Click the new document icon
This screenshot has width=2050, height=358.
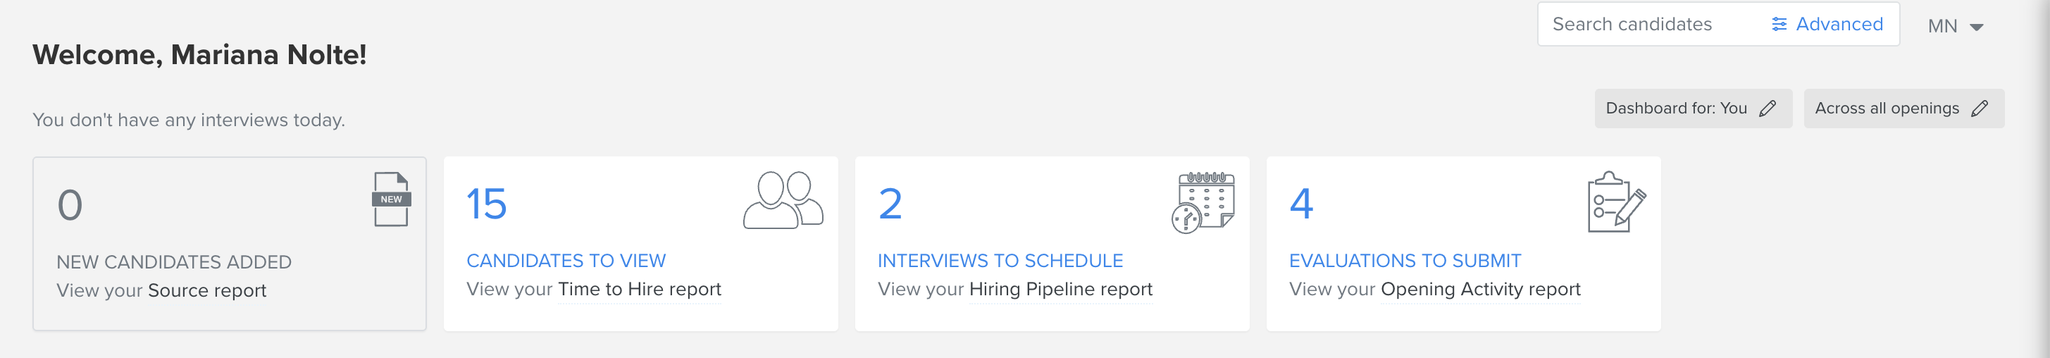391,199
